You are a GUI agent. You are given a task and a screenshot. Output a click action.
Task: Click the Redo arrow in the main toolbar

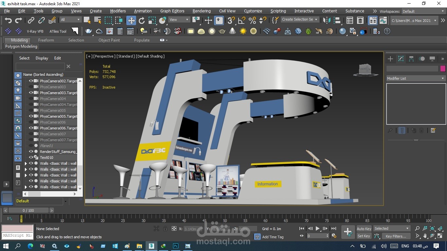click(19, 20)
